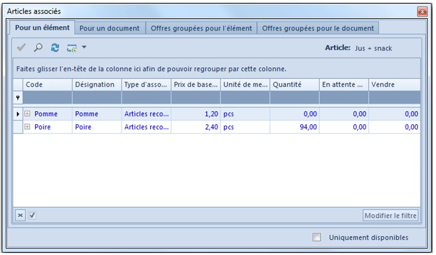Sort by Unité de me... column header

[245, 85]
